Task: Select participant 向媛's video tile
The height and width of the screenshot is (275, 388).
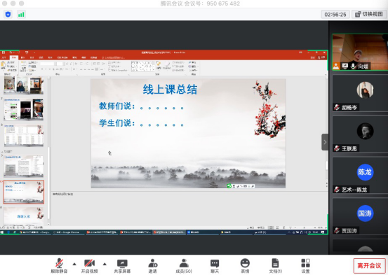Action: [360, 52]
